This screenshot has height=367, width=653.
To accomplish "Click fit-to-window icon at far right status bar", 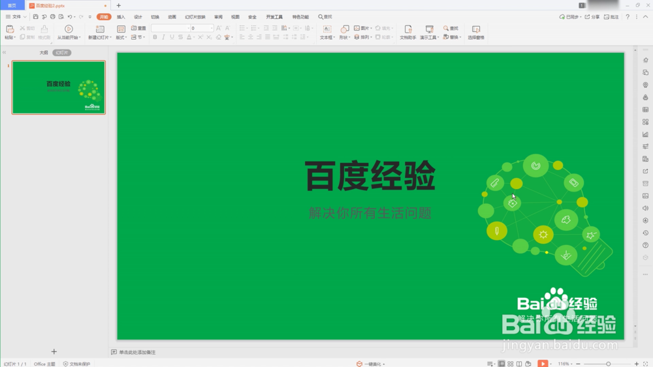I will (x=646, y=364).
